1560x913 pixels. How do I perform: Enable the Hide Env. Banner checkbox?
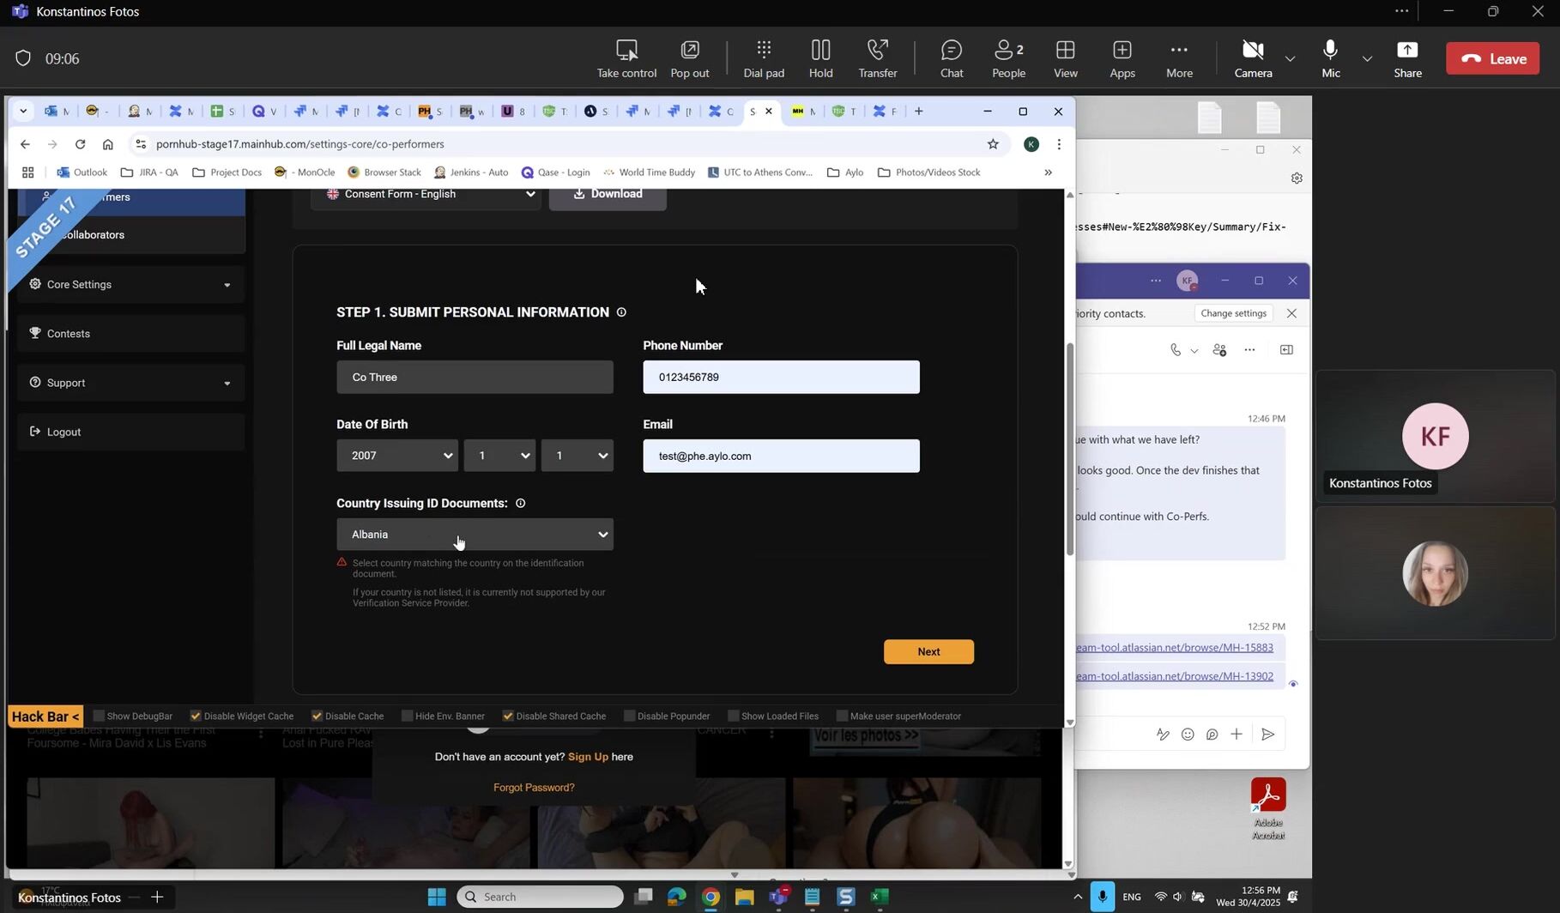click(408, 716)
